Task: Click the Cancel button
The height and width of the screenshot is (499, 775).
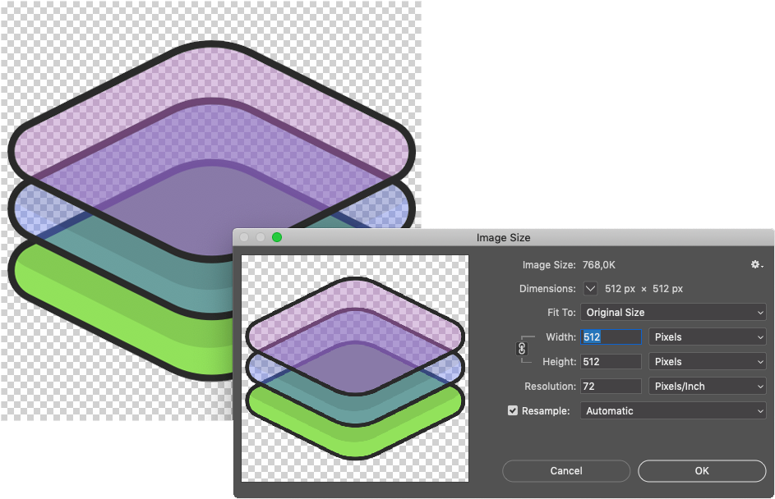Action: pyautogui.click(x=566, y=471)
